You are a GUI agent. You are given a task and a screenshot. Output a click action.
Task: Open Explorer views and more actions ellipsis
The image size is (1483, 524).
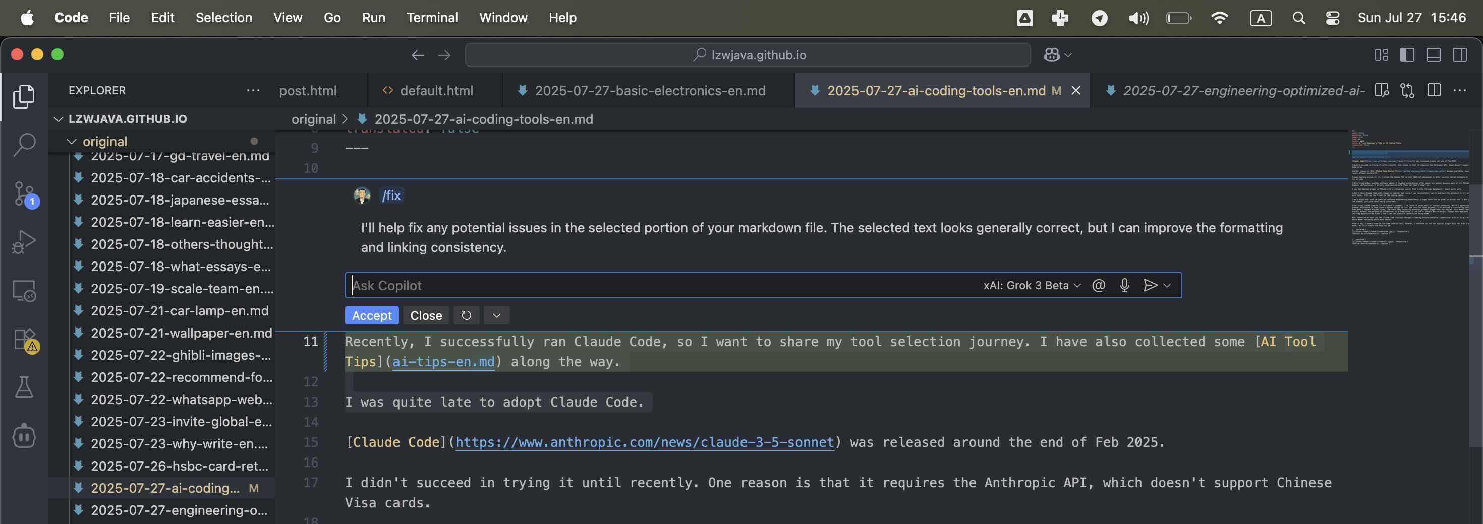click(x=253, y=90)
